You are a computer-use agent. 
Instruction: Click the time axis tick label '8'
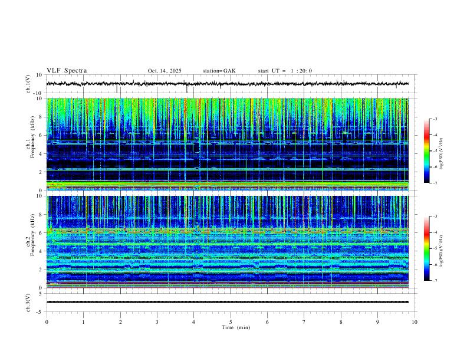(341, 322)
